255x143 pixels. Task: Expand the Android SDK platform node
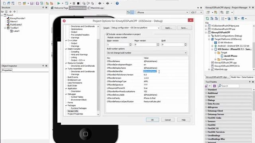[212, 46]
